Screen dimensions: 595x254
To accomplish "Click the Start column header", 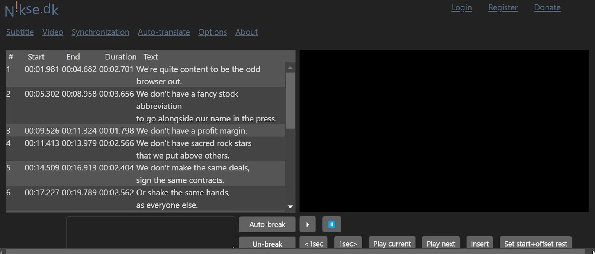I will click(36, 57).
